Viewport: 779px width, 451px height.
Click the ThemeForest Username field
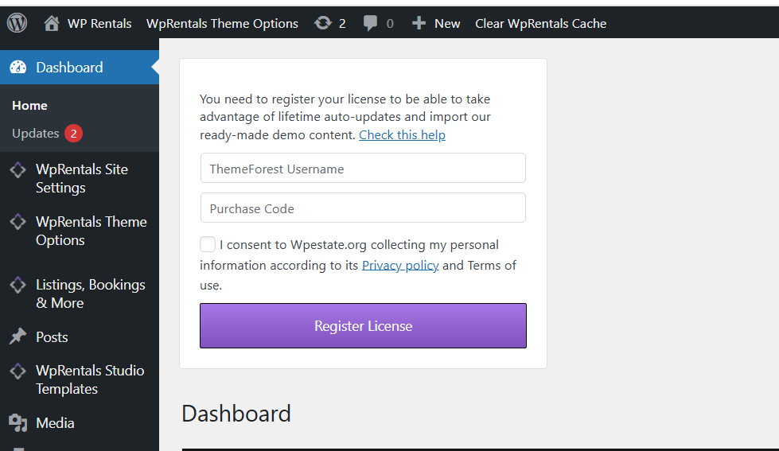(363, 169)
